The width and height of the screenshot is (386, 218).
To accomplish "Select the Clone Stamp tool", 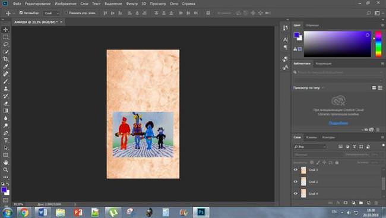I will pos(5,89).
